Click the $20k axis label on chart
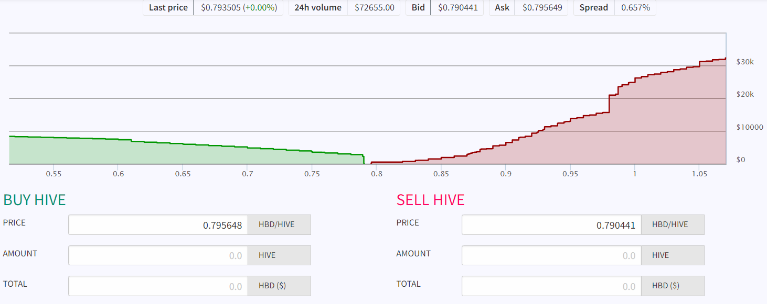 click(x=745, y=95)
